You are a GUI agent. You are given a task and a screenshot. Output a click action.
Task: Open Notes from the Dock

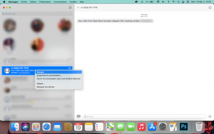point(89,127)
